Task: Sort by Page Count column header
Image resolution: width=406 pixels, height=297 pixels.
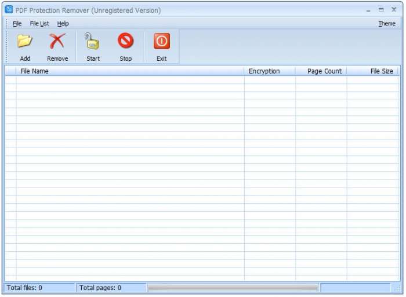Action: [x=321, y=71]
